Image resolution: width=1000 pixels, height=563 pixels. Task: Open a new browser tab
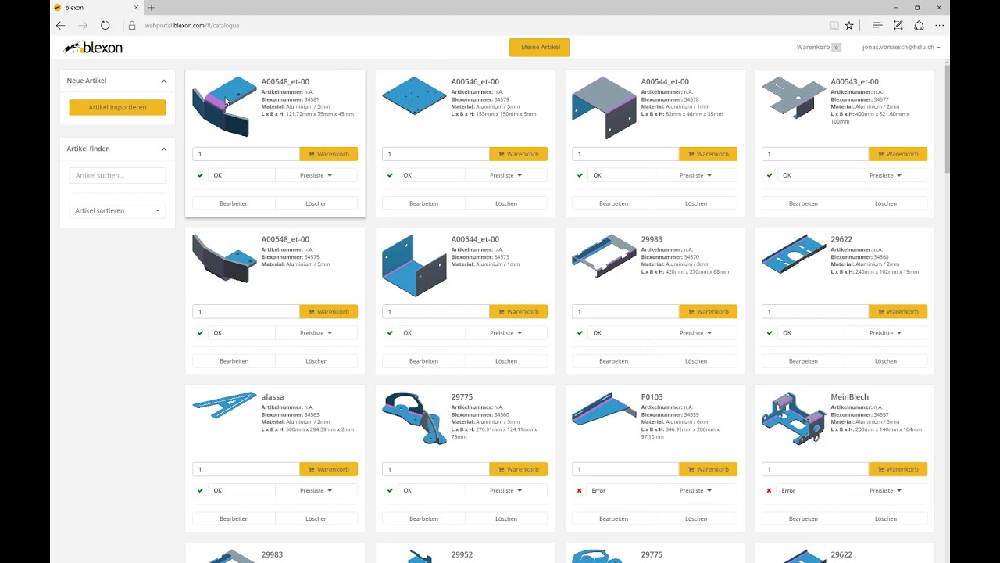152,8
